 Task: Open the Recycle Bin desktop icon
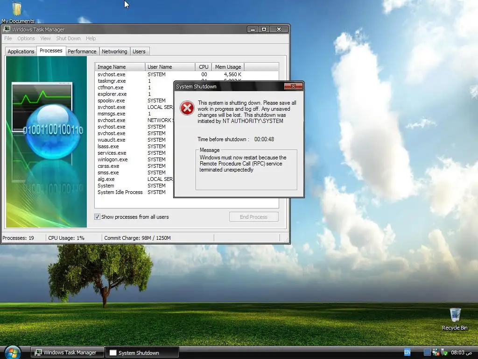(x=455, y=319)
